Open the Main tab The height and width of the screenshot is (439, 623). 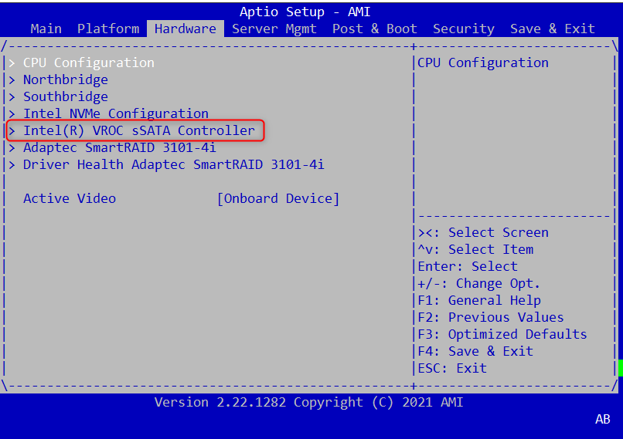click(46, 29)
